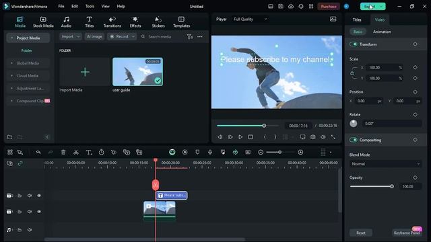Click the AI Image button
Viewport: 431px width, 242px height.
(x=94, y=36)
